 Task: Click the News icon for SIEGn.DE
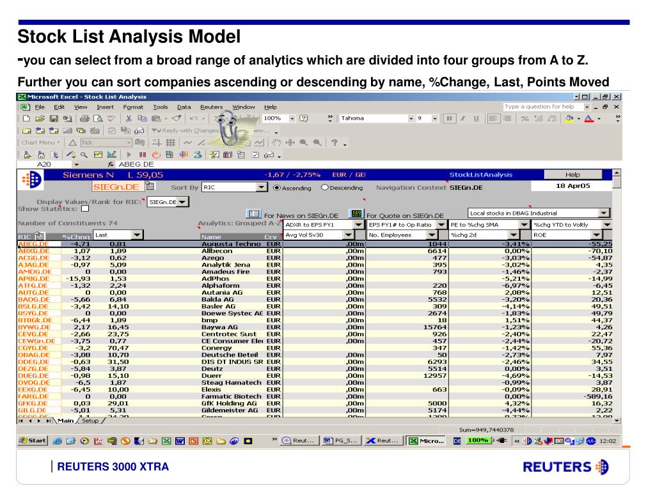click(253, 214)
